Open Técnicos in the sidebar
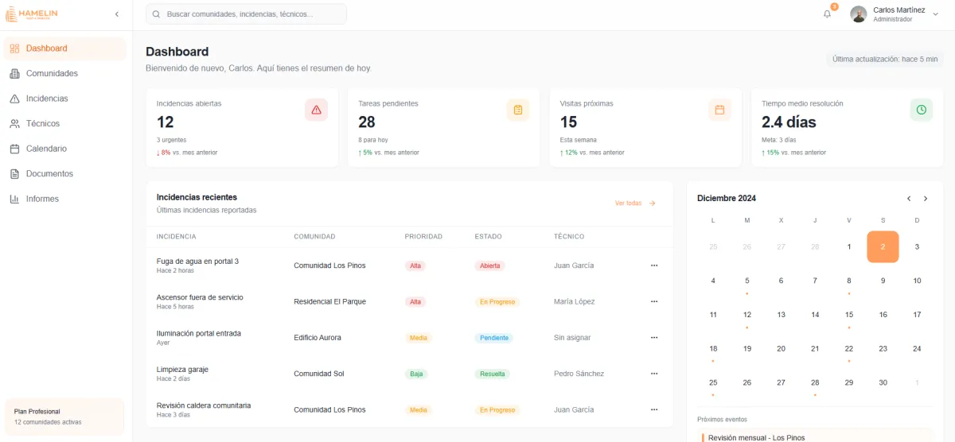 pos(65,123)
